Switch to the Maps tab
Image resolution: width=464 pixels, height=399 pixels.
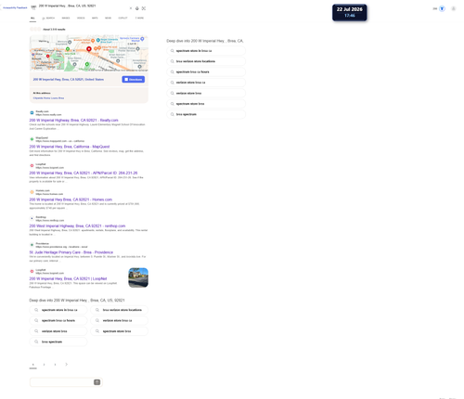[95, 18]
